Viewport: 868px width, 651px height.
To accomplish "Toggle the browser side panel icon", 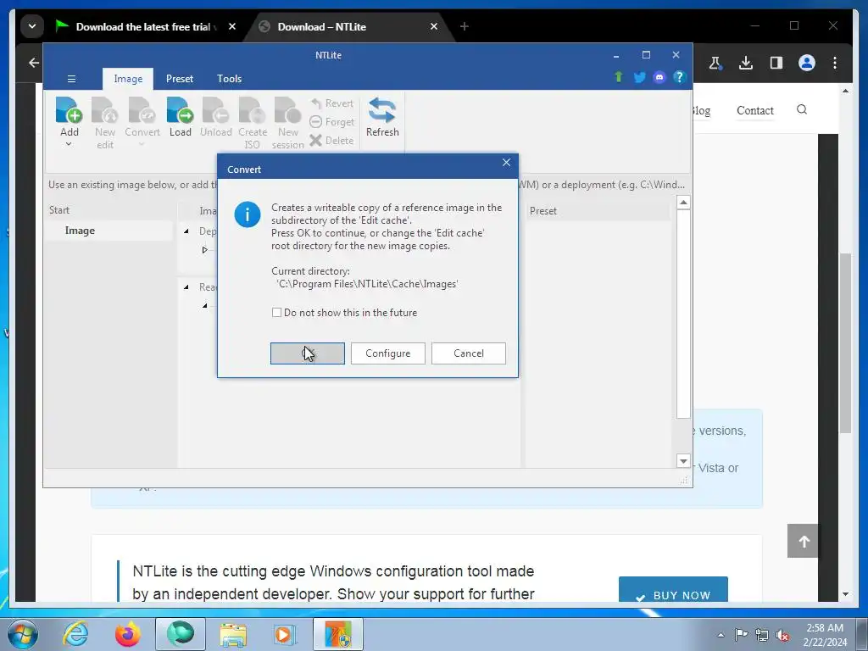I will tap(776, 63).
